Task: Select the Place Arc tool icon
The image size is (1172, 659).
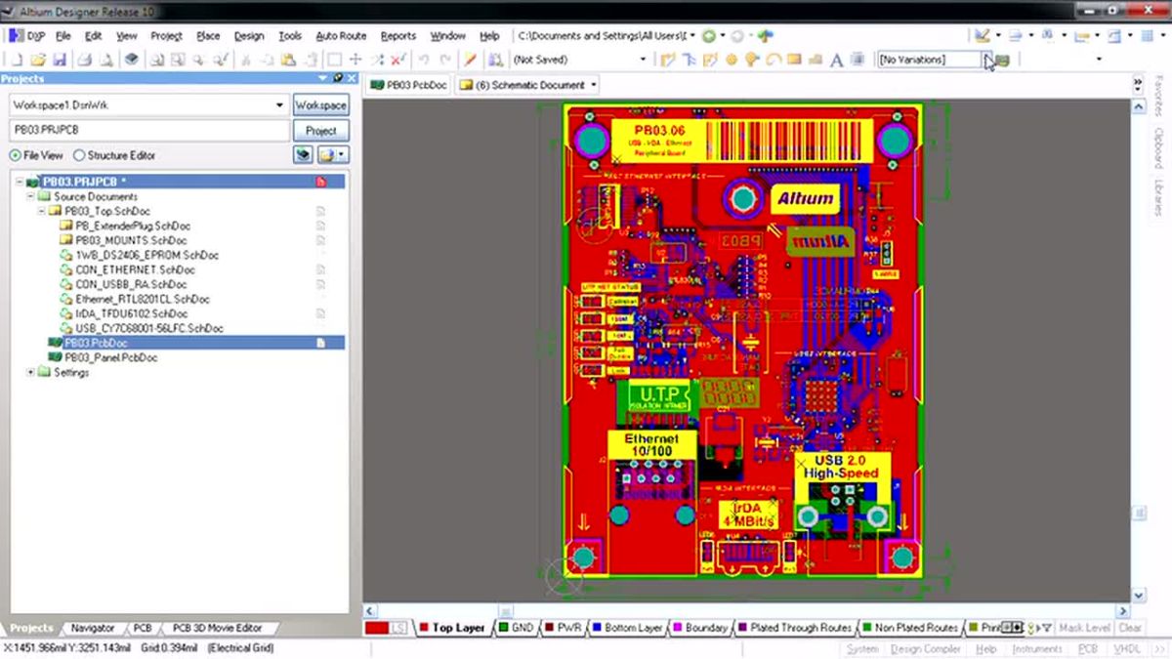Action: tap(774, 61)
